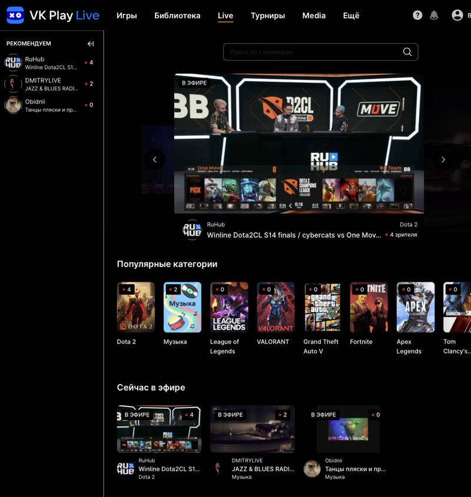The image size is (471, 497).
Task: Expand the Ещё menu
Action: click(351, 15)
